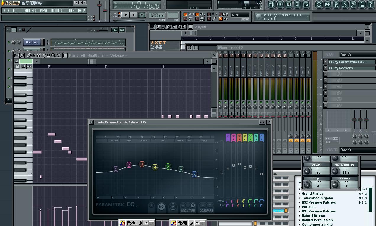
Task: Toggle HQ mode in Parametric EQ 2
Action: click(x=161, y=206)
